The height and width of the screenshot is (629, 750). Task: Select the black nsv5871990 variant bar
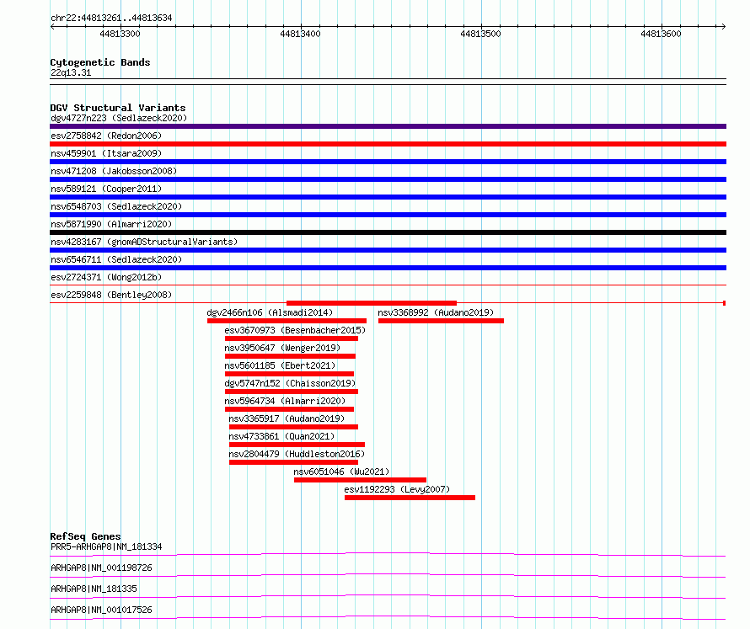388,232
